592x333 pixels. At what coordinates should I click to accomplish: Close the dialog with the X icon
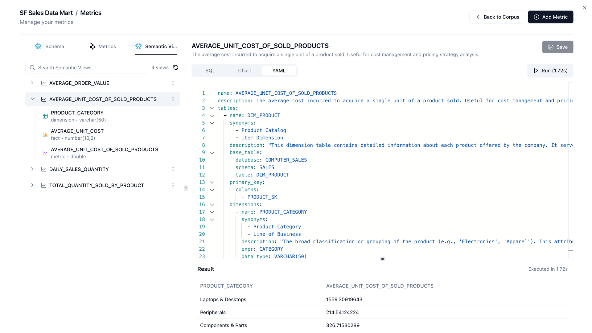585,8
